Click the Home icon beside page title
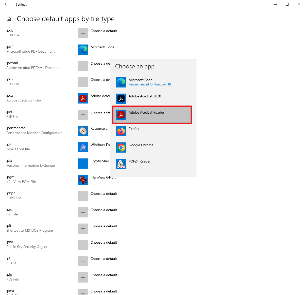The height and width of the screenshot is (295, 305). (9, 19)
